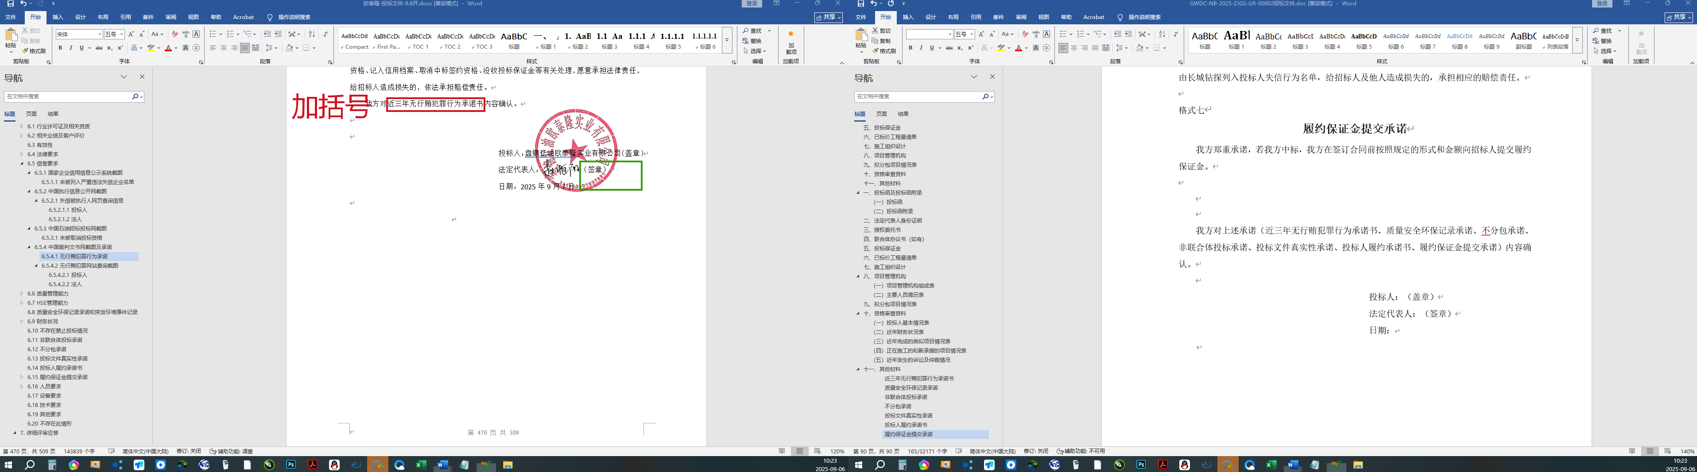Decrease indent in the left Word window
The height and width of the screenshot is (472, 1697).
(267, 34)
